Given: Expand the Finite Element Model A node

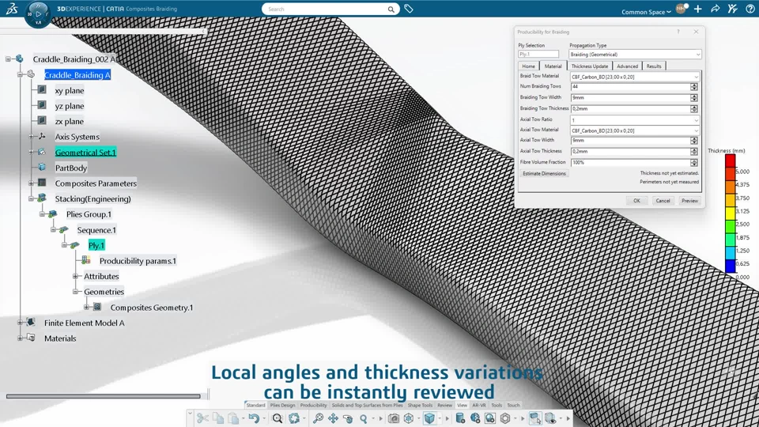Looking at the screenshot, I should tap(21, 323).
